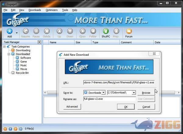
Task: Click the Folder toolbar icon
Action: coord(93,31)
